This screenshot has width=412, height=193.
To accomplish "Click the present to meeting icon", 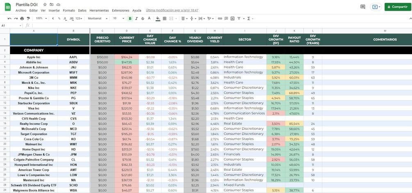I will coord(376,7).
